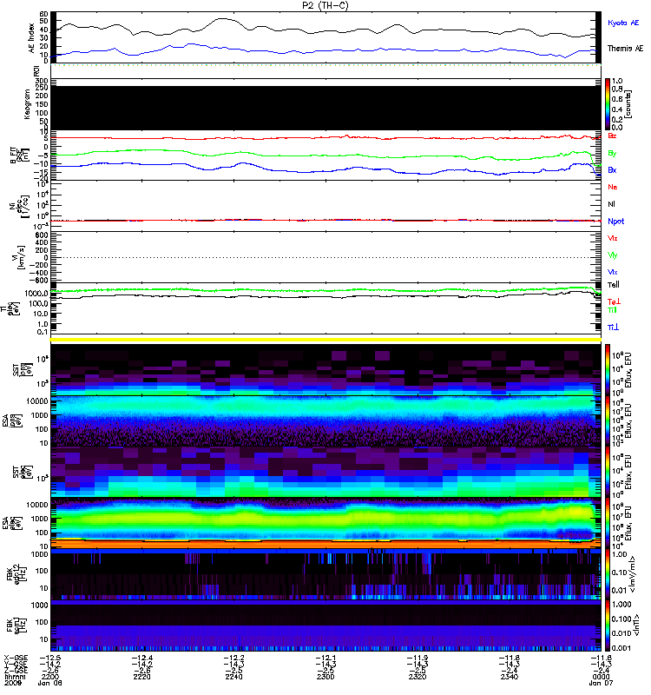Click the Jan 06 date label
This screenshot has width=651, height=695.
[50, 683]
